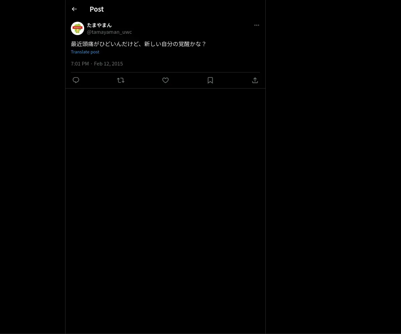
Task: Open the @tamayaman_uwc handle link
Action: tap(109, 32)
